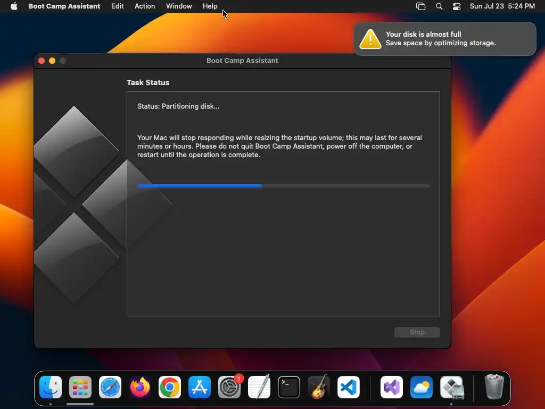Click the 'Your Mac will stop responding' message
Image resolution: width=545 pixels, height=409 pixels.
(279, 146)
